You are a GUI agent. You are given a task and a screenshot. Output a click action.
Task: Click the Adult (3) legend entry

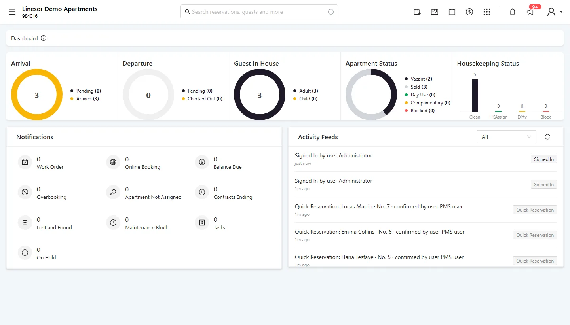[306, 91]
